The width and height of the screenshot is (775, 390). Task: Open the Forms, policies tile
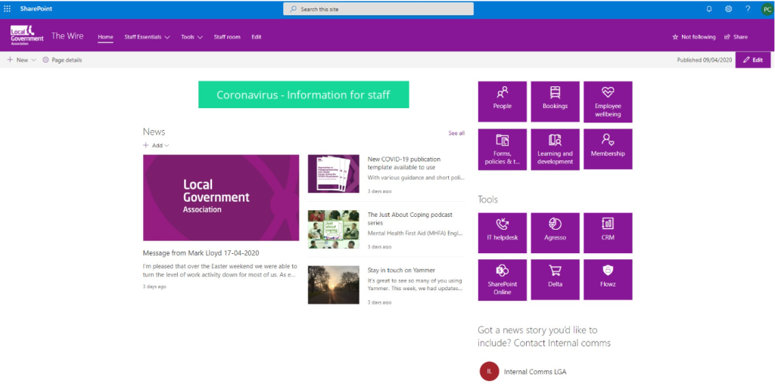point(503,149)
